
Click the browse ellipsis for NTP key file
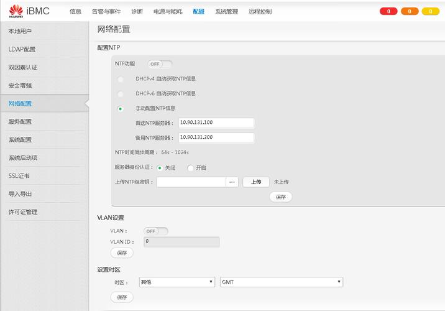(x=232, y=182)
